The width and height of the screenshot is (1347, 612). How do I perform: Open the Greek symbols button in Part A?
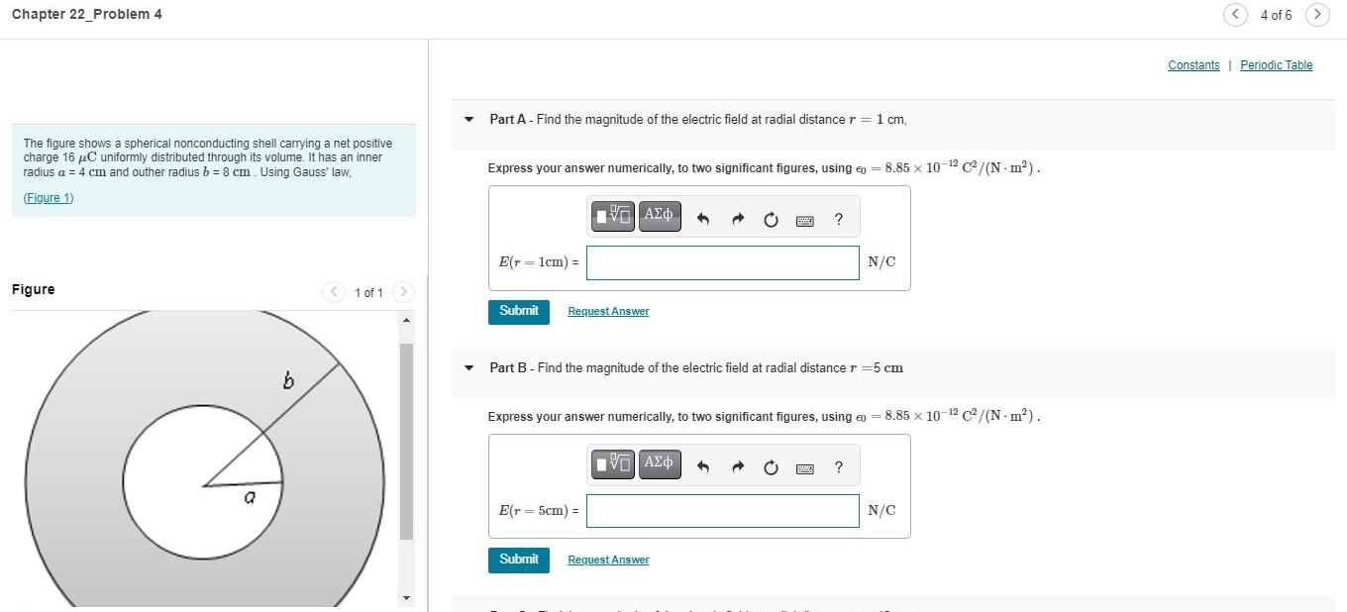point(660,216)
